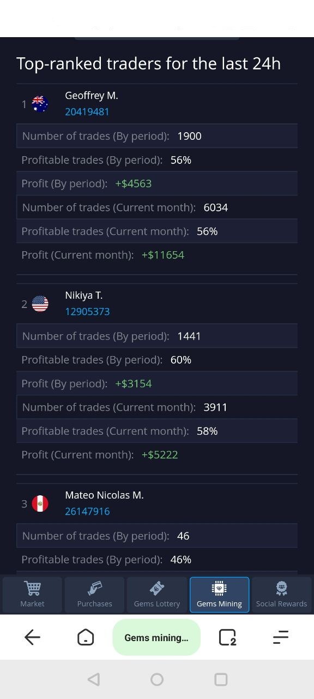Select the Geoffrey M. trader name

coord(92,96)
